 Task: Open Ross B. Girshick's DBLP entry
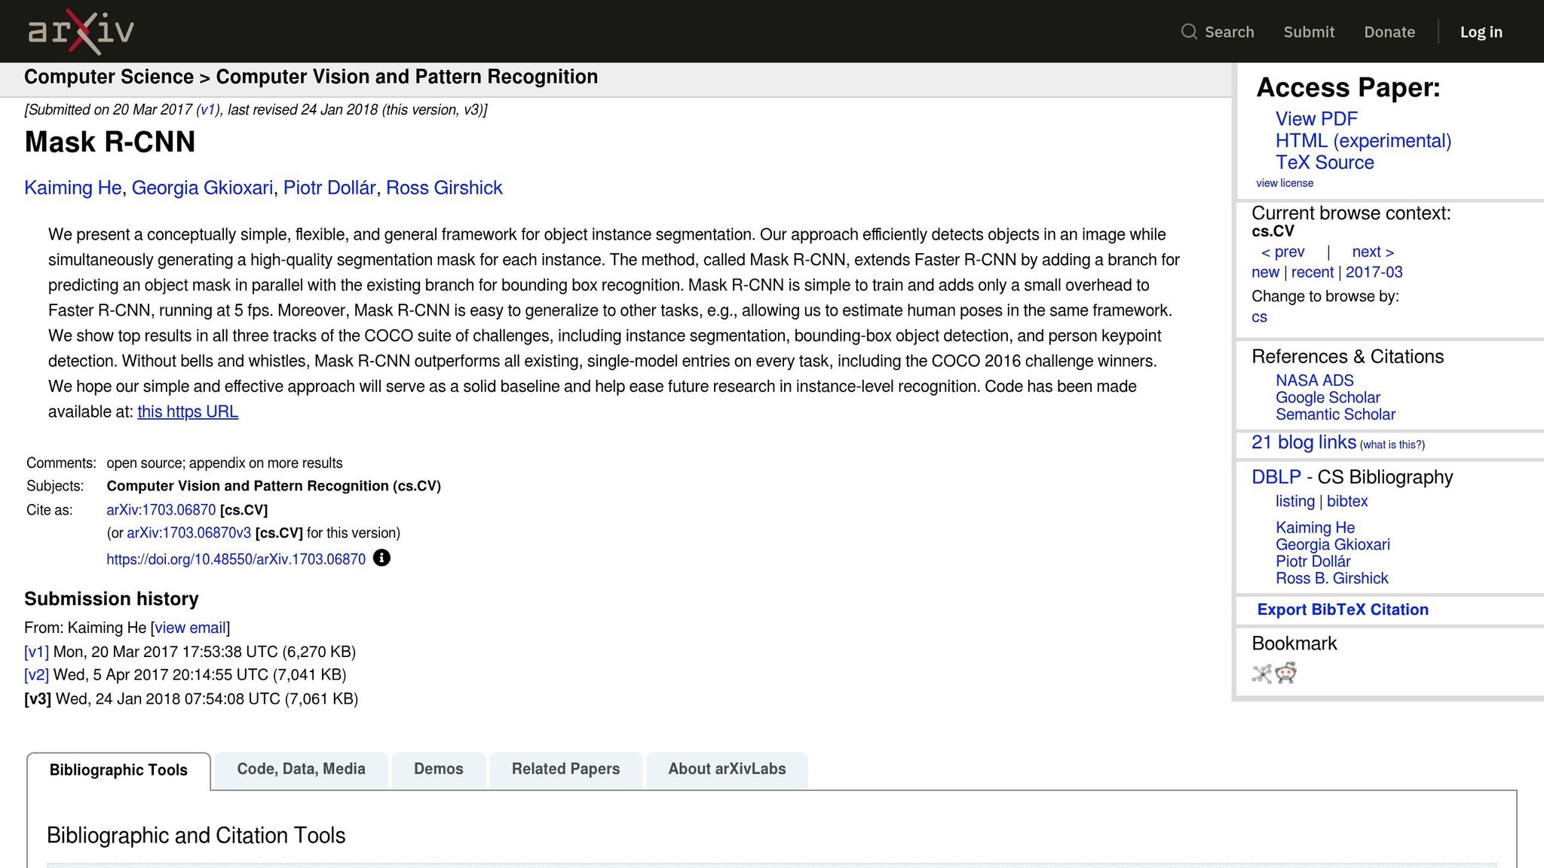coord(1331,579)
